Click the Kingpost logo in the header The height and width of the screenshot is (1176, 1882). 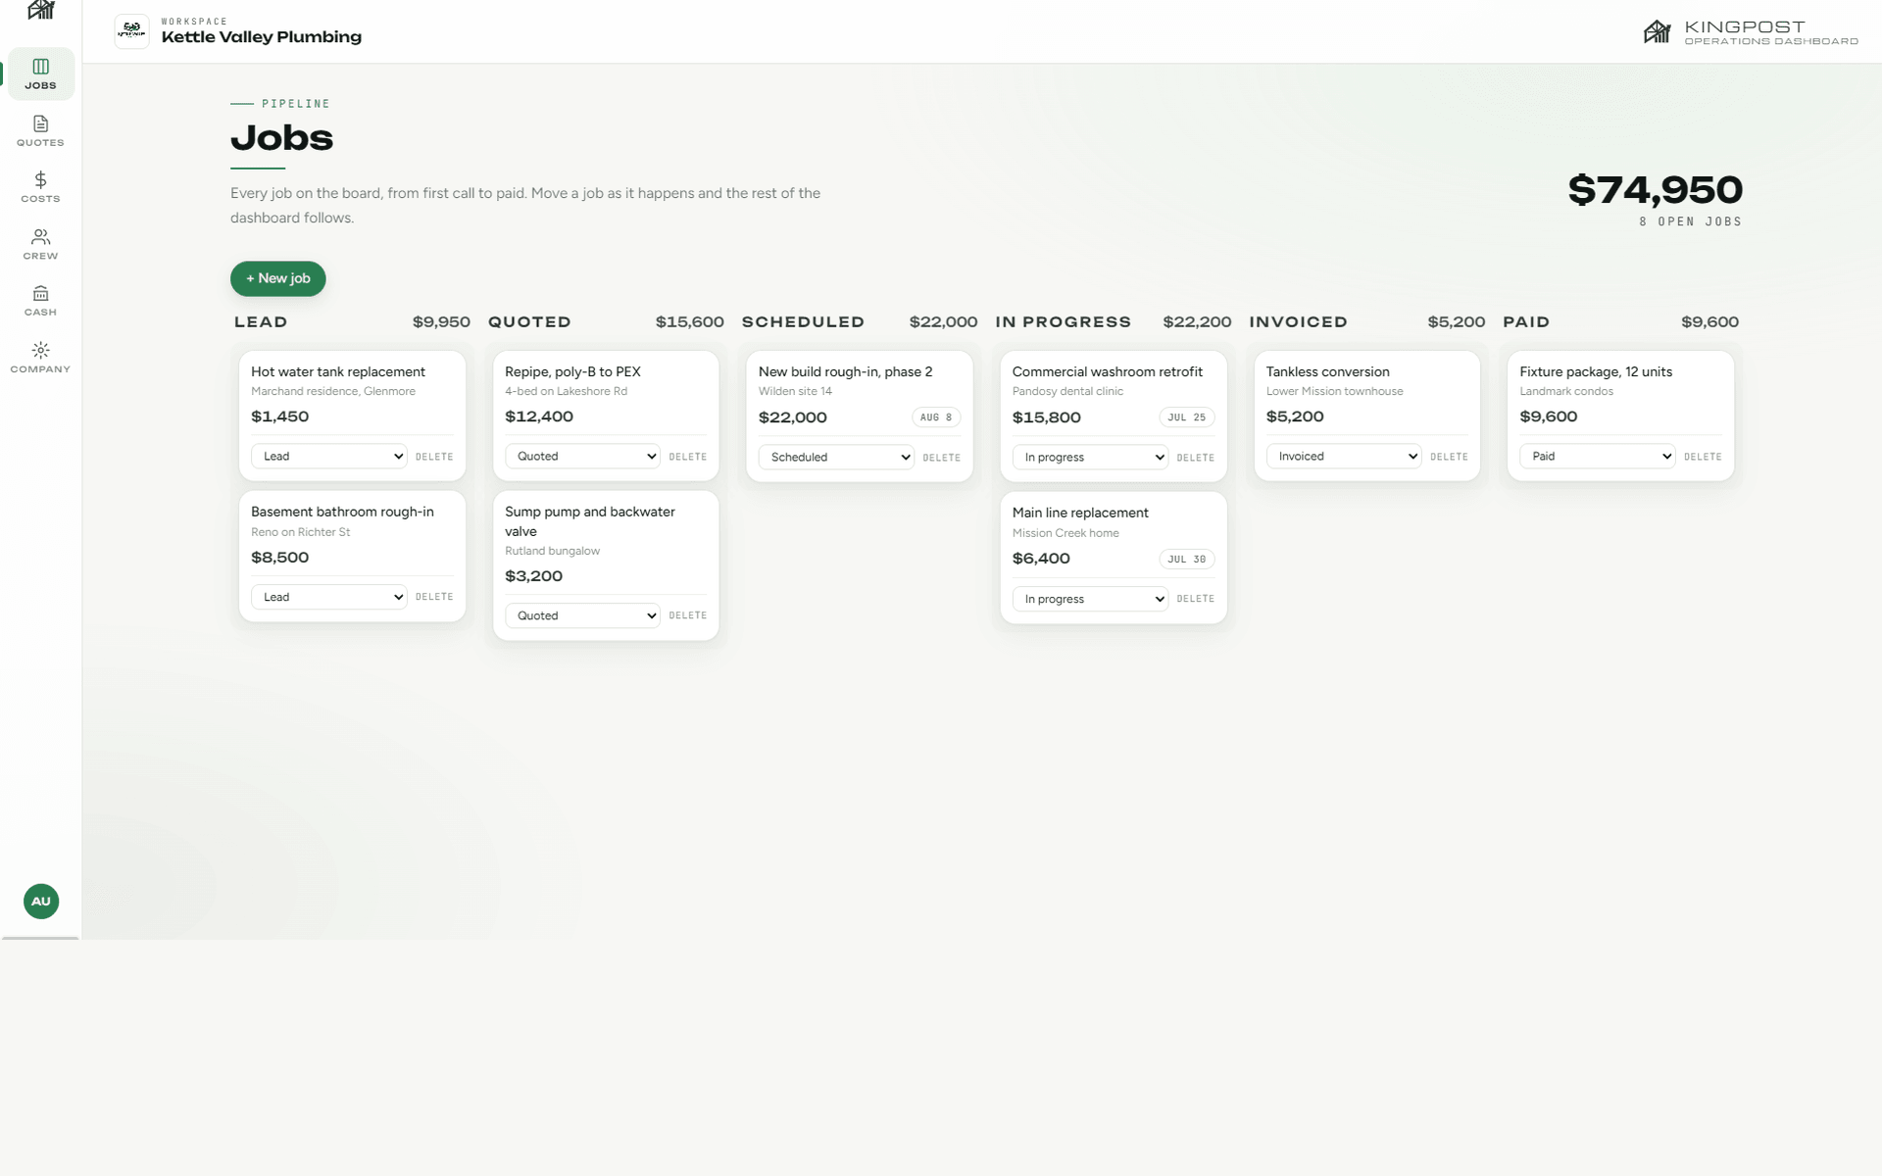pos(1751,32)
